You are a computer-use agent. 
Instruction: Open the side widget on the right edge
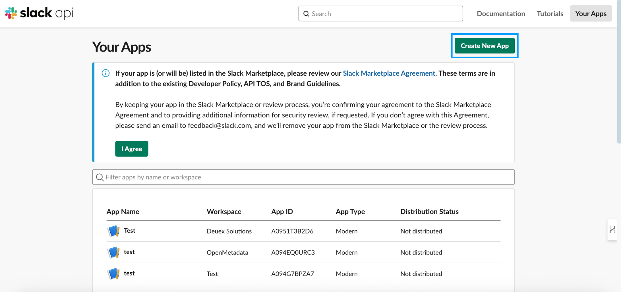(x=612, y=230)
